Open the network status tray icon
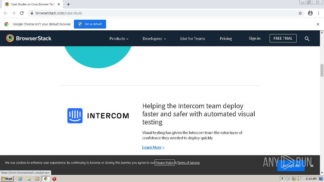 click(294, 179)
